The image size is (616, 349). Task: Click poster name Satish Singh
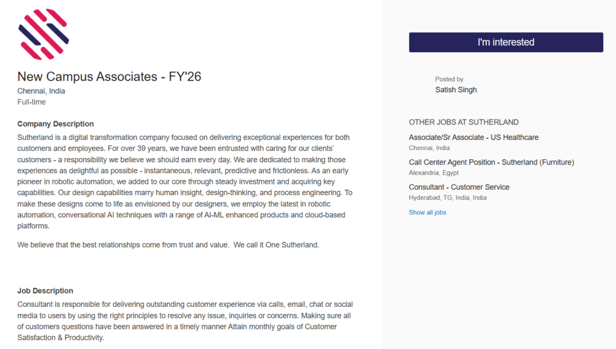pos(455,90)
